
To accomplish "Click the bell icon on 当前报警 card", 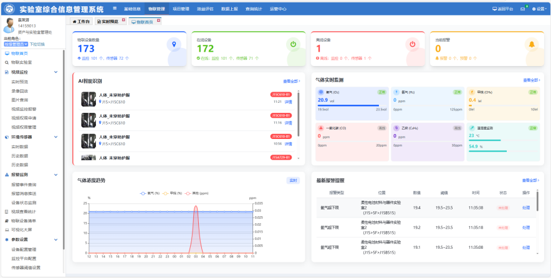I will pos(531,44).
